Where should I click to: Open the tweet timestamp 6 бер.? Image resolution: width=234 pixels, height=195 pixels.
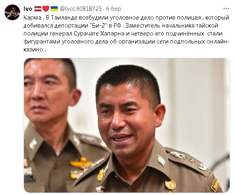click(x=114, y=9)
